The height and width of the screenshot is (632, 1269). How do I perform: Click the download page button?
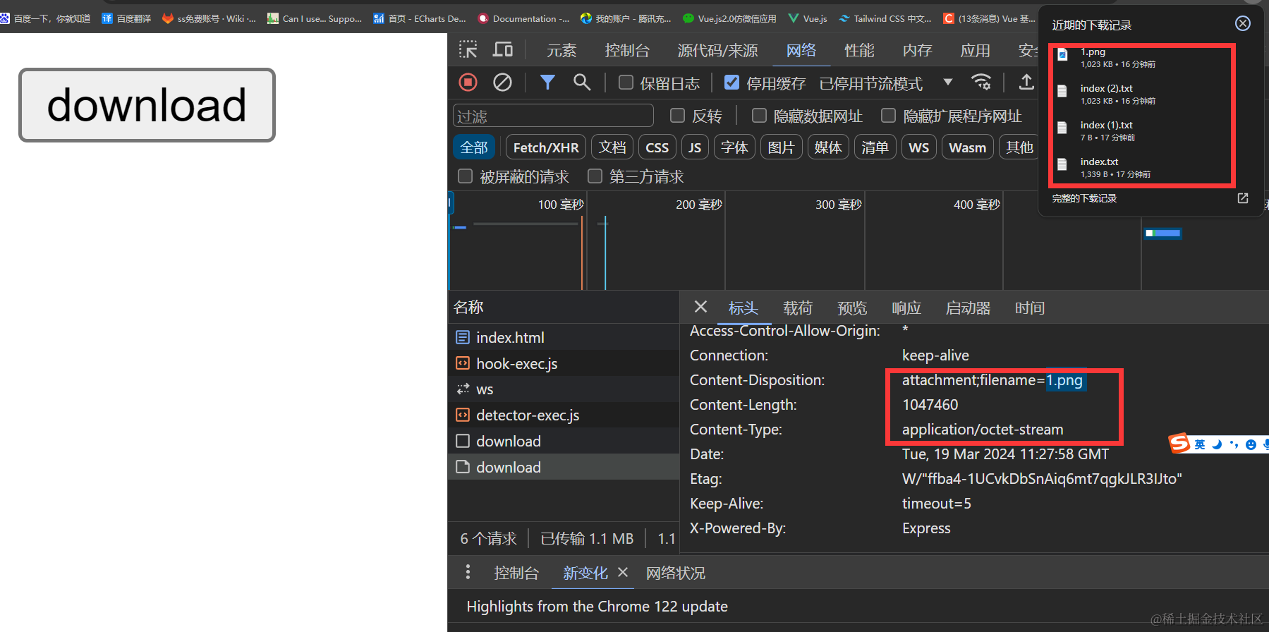147,105
